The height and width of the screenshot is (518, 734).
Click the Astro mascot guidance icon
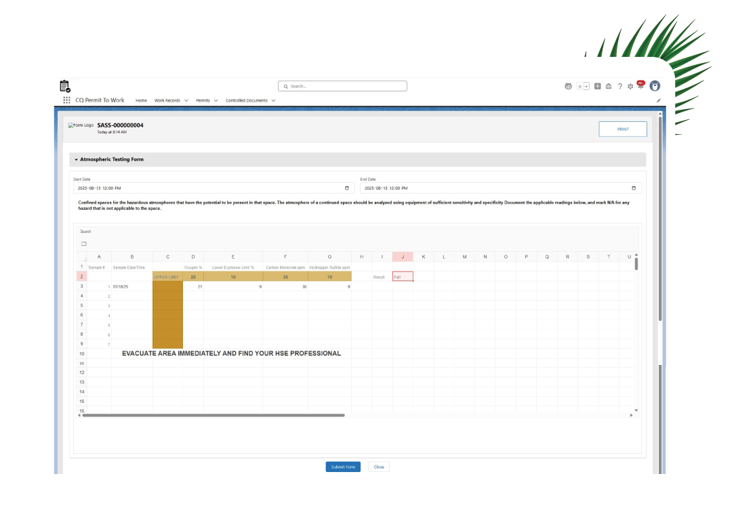click(568, 87)
